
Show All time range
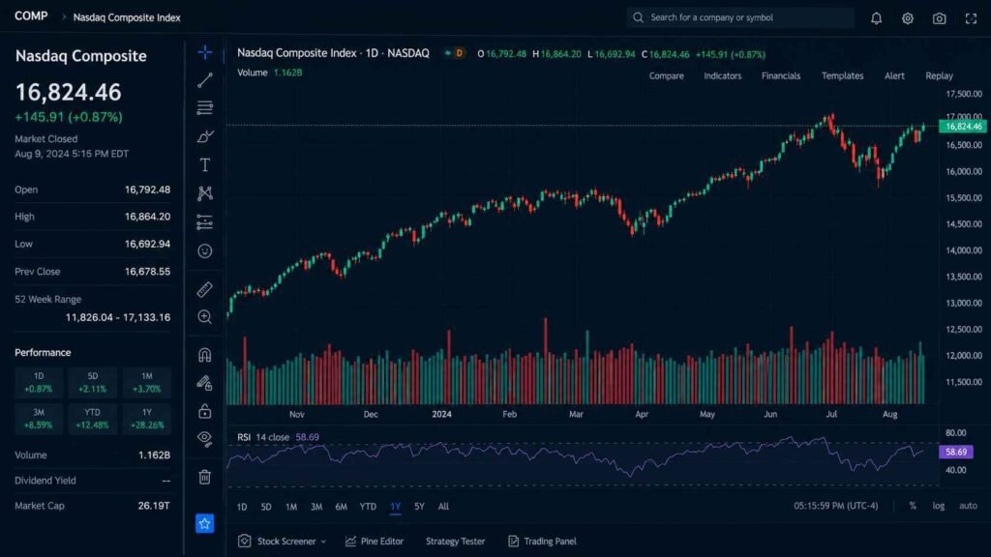click(443, 507)
